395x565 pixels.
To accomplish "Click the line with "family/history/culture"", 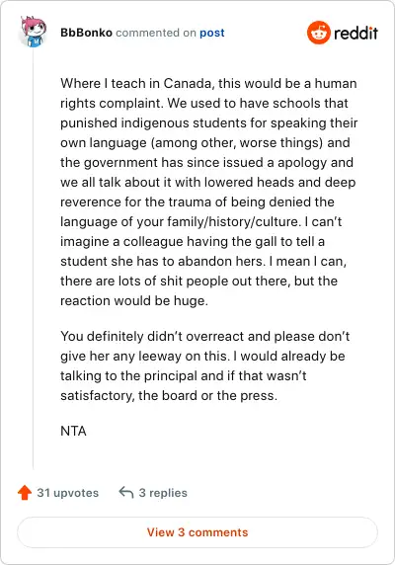I will click(200, 221).
